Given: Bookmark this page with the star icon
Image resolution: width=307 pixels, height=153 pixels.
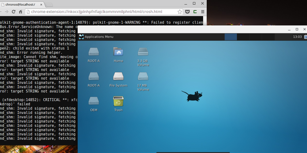Looking at the screenshot, I should pyautogui.click(x=180, y=12).
